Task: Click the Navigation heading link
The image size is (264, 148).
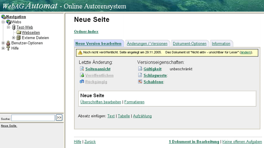Action: click(x=16, y=17)
